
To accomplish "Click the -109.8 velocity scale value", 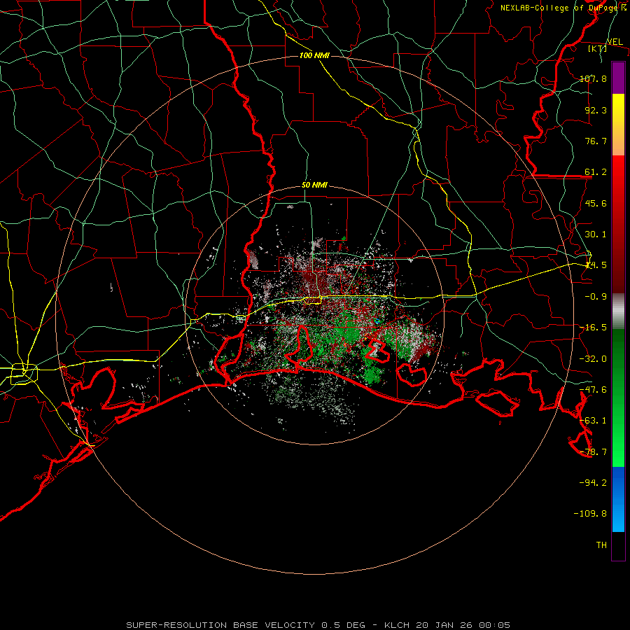I will pos(590,514).
